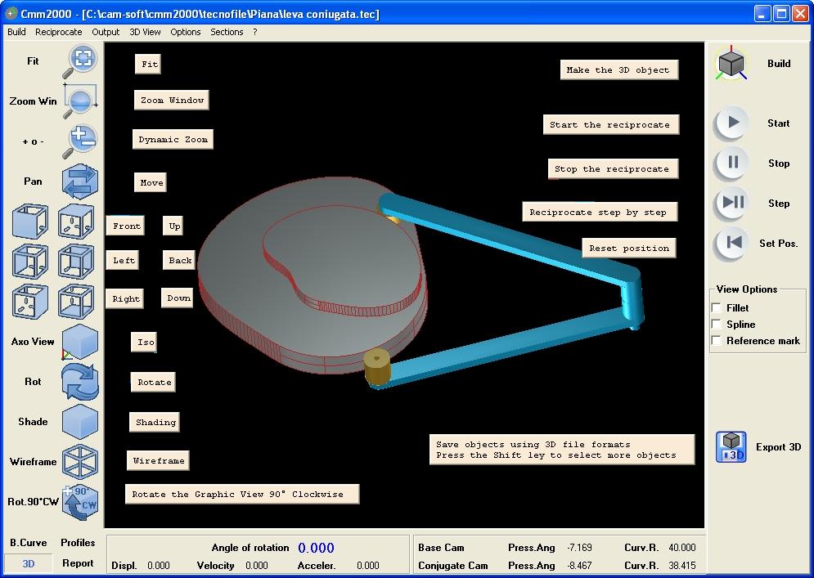Switch to Left view cube icon

[30, 262]
